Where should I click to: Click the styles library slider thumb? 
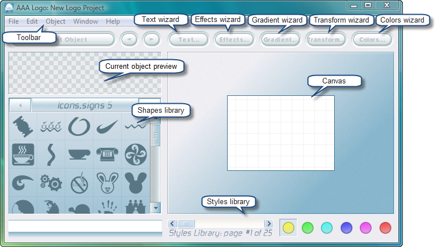coord(186,223)
